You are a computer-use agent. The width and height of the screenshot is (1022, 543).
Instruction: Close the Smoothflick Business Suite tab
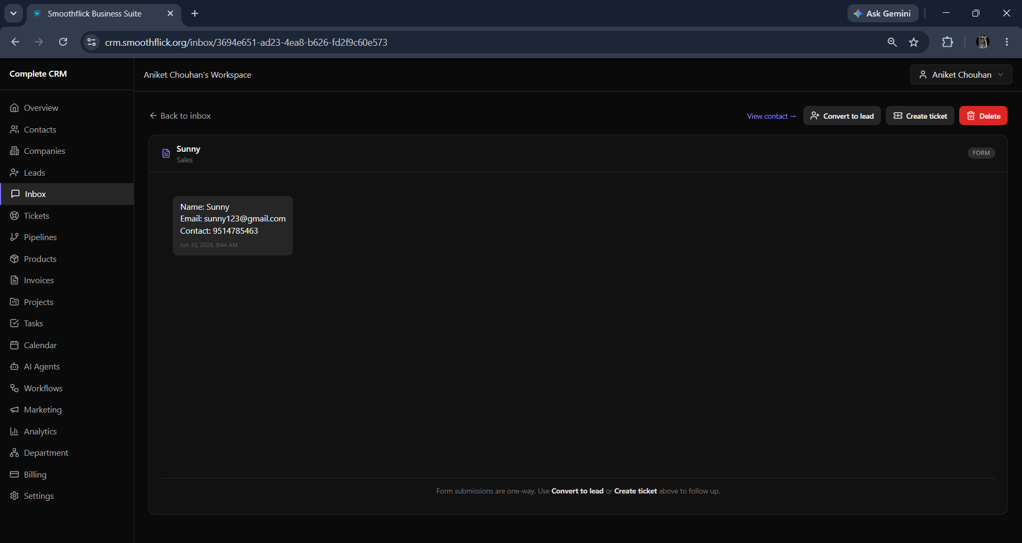[170, 13]
